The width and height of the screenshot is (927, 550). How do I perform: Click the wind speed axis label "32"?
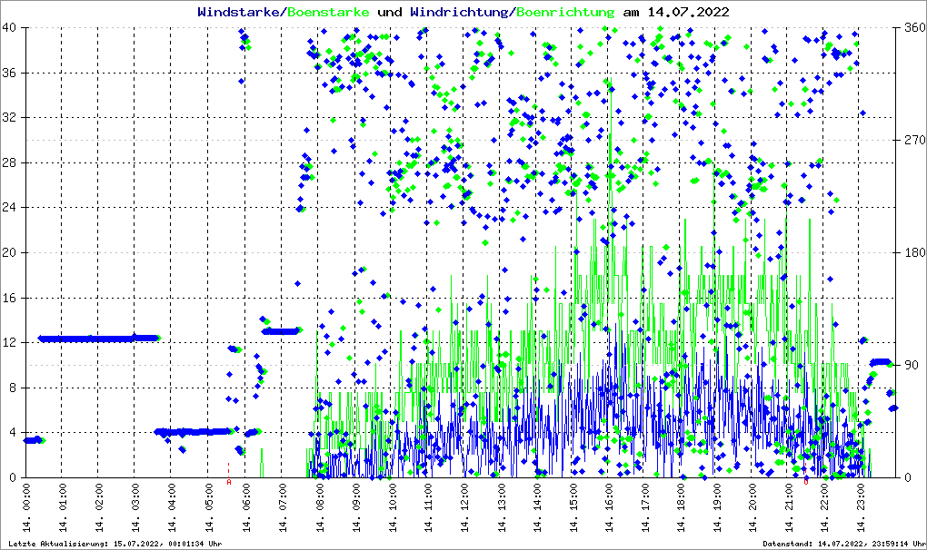pyautogui.click(x=9, y=117)
